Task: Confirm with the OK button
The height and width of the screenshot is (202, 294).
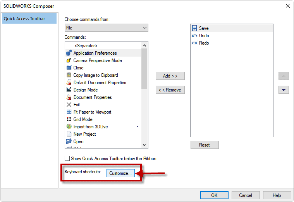Action: (214, 195)
